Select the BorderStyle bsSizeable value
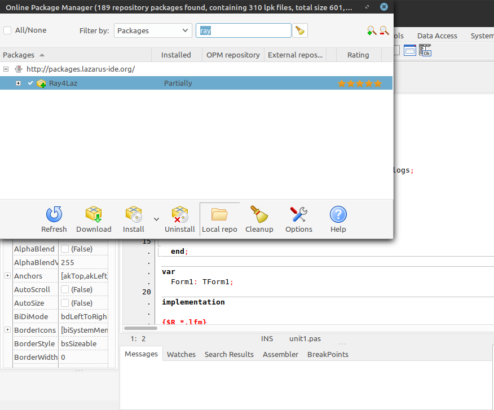This screenshot has width=494, height=410. (83, 343)
